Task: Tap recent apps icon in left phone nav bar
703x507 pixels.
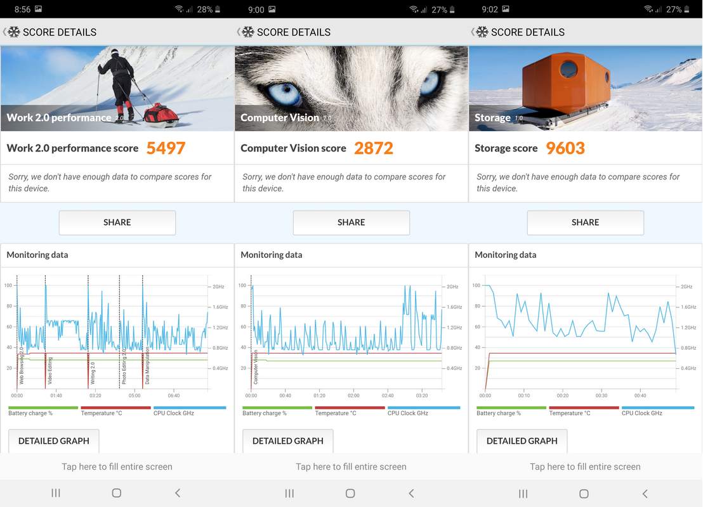Action: [56, 493]
